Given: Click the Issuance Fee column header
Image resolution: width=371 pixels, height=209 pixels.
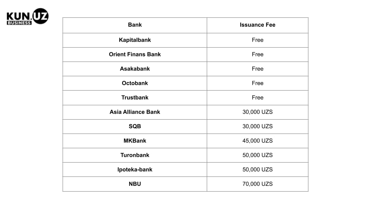Looking at the screenshot, I should pos(257,25).
